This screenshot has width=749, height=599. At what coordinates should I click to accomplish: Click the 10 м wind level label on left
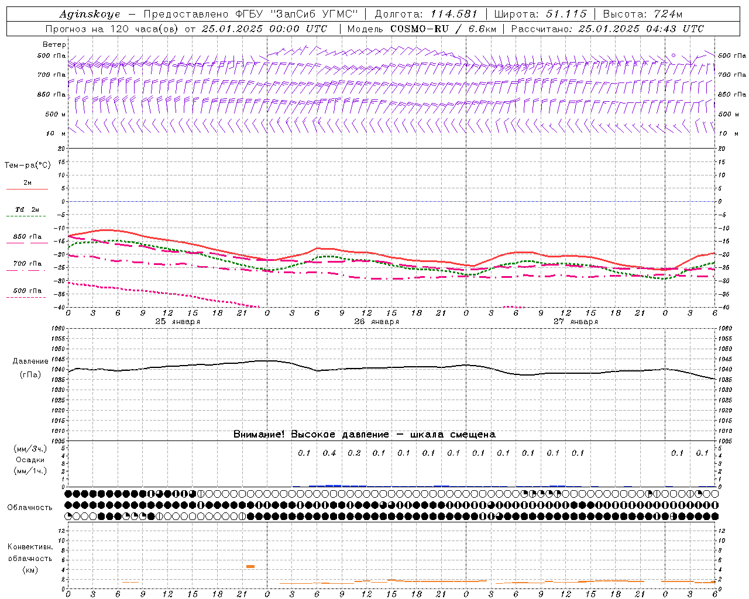click(56, 133)
